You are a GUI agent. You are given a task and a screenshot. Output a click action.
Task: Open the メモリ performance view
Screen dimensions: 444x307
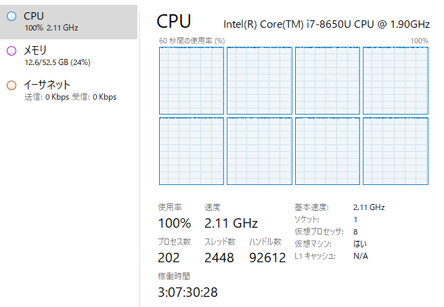[x=68, y=56]
